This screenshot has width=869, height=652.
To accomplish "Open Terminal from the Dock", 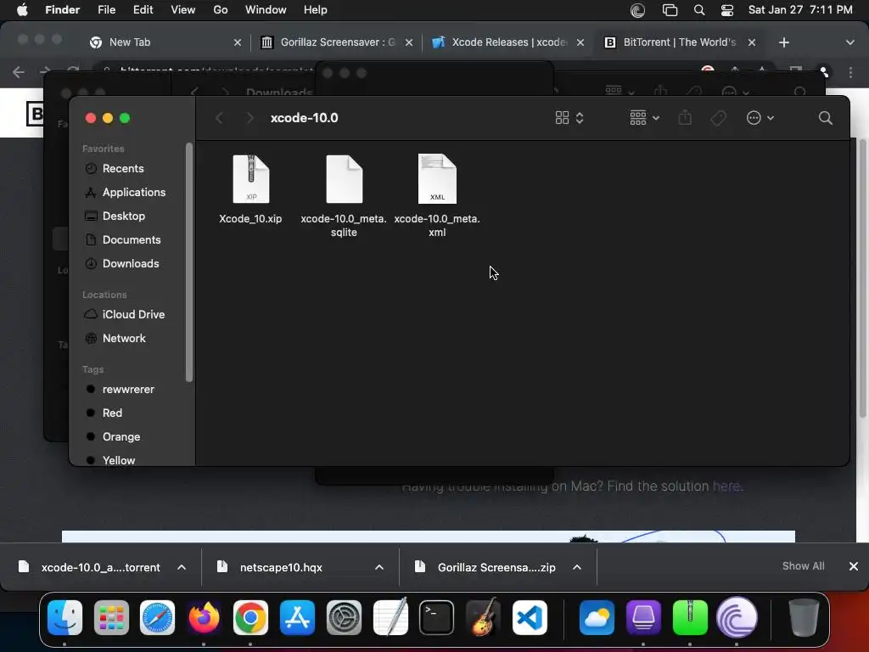I will 437,618.
